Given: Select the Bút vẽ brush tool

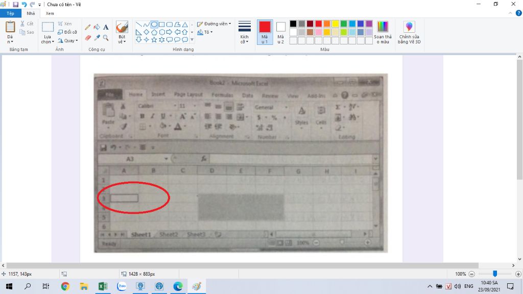Looking at the screenshot, I should pyautogui.click(x=122, y=27).
